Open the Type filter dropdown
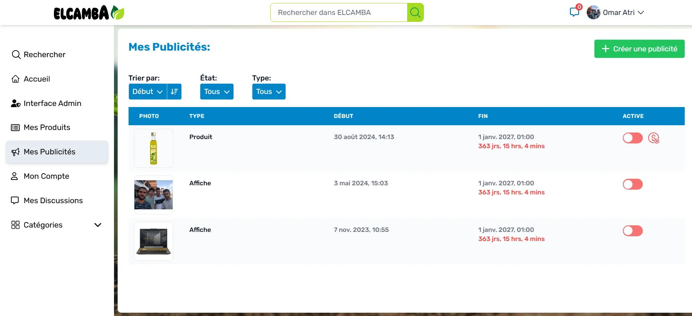Image resolution: width=692 pixels, height=316 pixels. (x=269, y=92)
